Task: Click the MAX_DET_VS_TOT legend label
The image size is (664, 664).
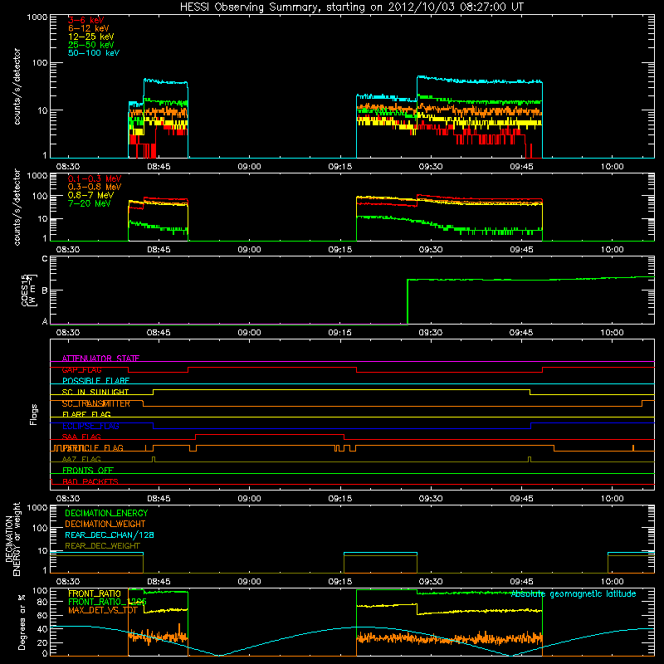Action: pos(103,610)
